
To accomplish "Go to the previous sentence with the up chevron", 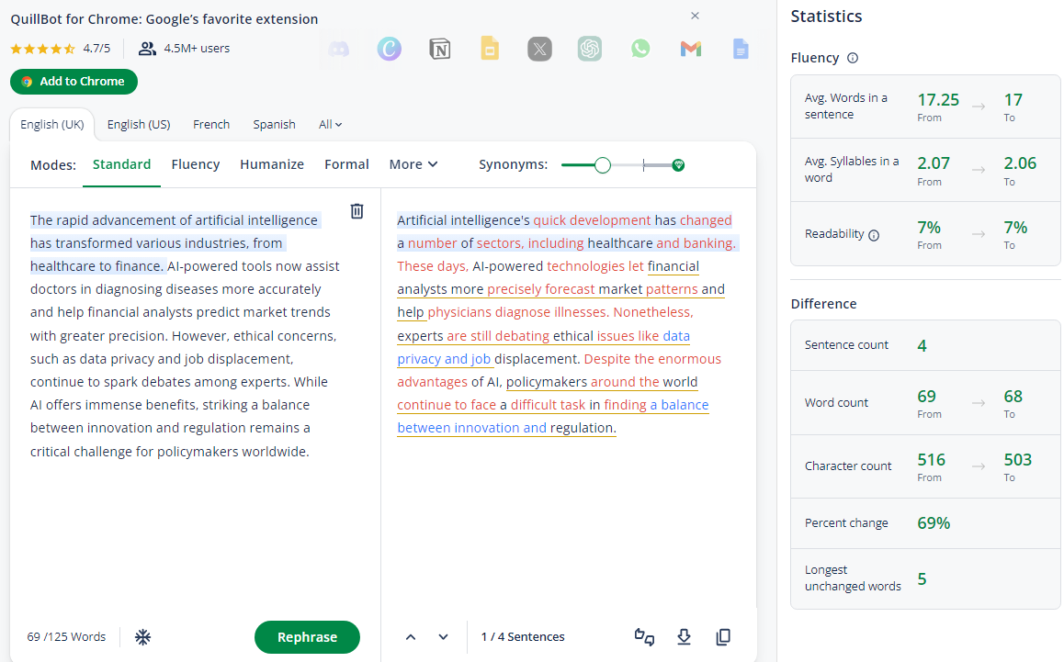I will click(411, 637).
